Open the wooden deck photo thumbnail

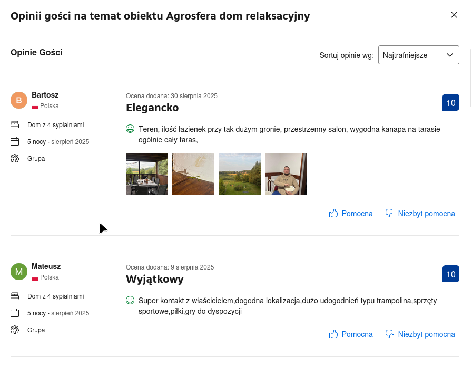(193, 174)
